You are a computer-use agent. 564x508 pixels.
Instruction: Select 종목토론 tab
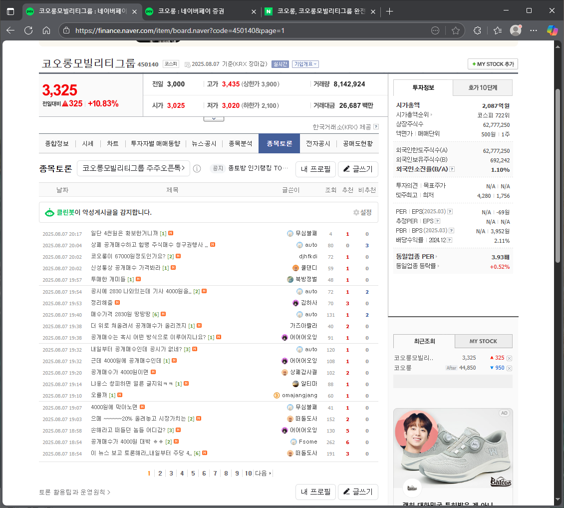click(279, 144)
